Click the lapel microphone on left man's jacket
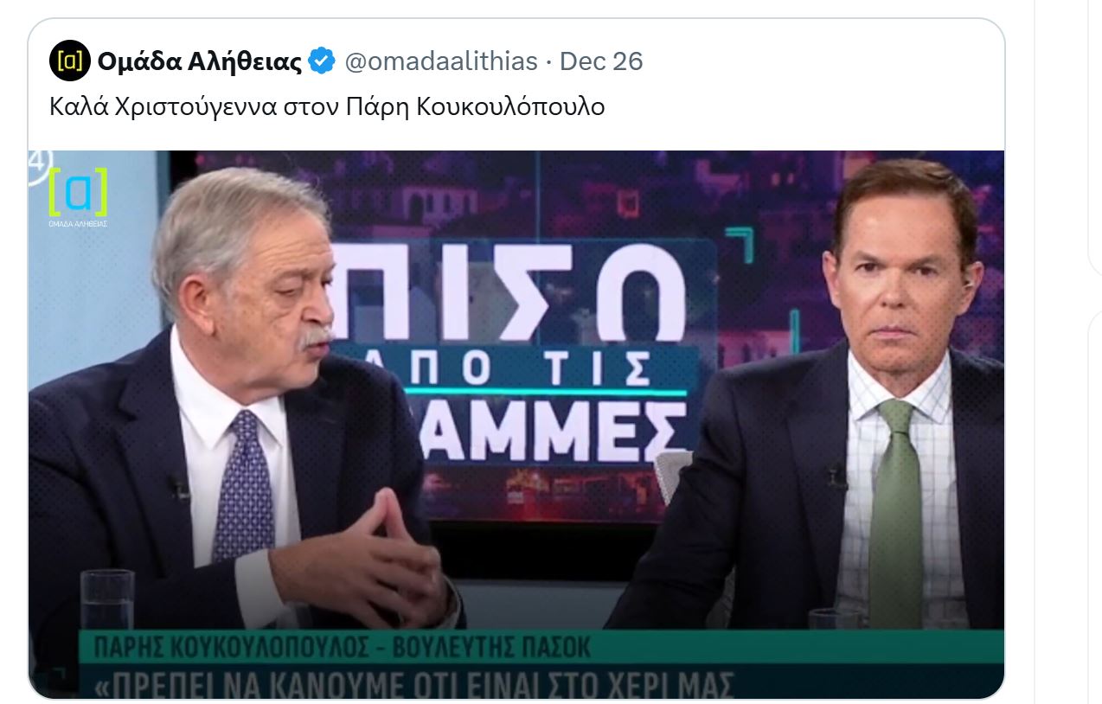 tap(178, 488)
